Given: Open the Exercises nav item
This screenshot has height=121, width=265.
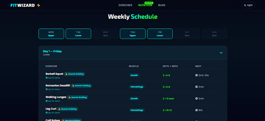Looking at the screenshot, I should (126, 5).
